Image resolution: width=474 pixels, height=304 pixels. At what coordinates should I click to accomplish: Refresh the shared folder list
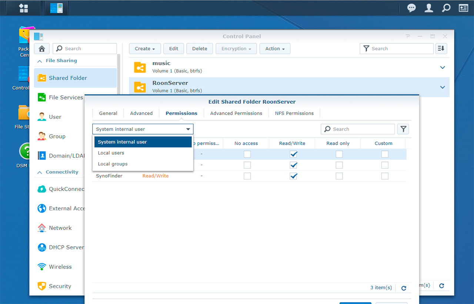441,286
